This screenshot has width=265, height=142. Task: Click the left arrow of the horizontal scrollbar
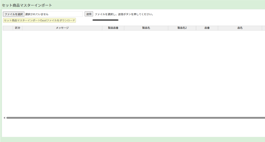tap(4, 118)
